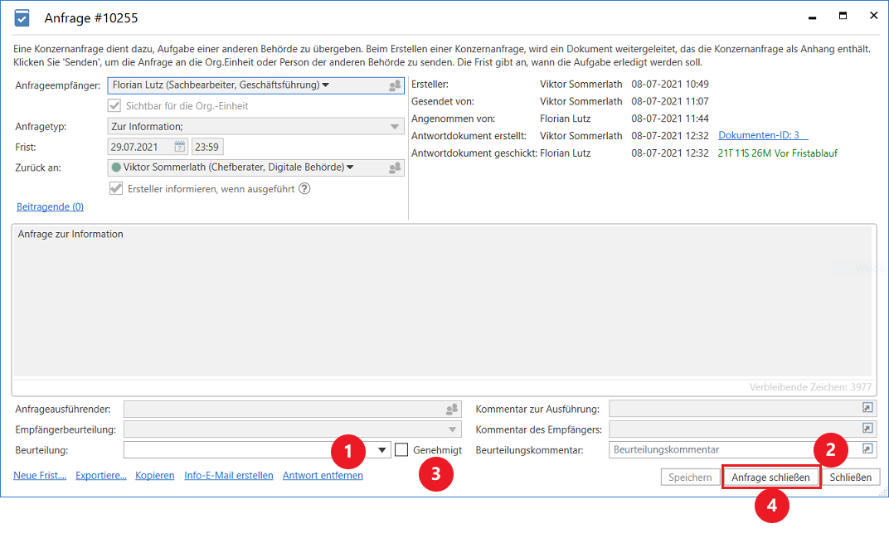This screenshot has height=543, width=889.
Task: Open the Anfragetyp dropdown
Action: pyautogui.click(x=395, y=127)
